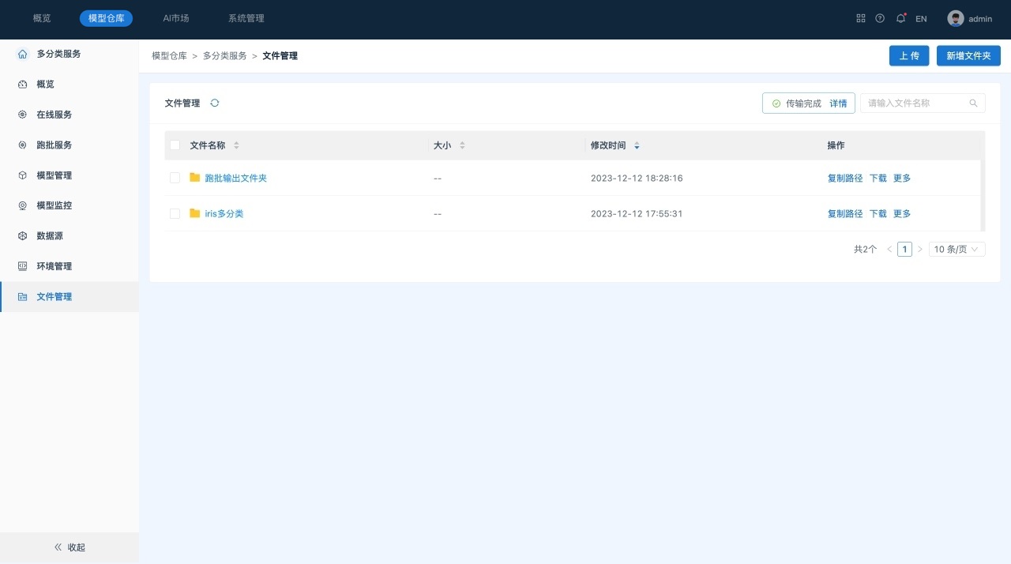This screenshot has height=564, width=1011.
Task: Click the help question mark icon
Action: [880, 18]
